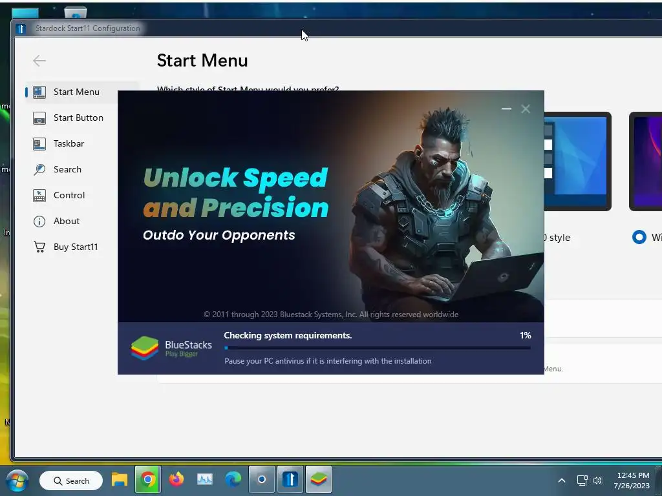Go back using the arrow in Start11 Configuration
The width and height of the screenshot is (662, 496).
coord(39,61)
